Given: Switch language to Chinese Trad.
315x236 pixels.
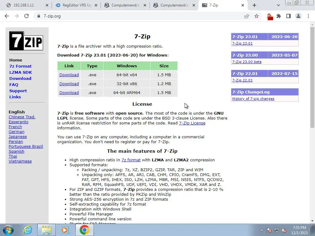Looking at the screenshot, I should tap(22, 117).
